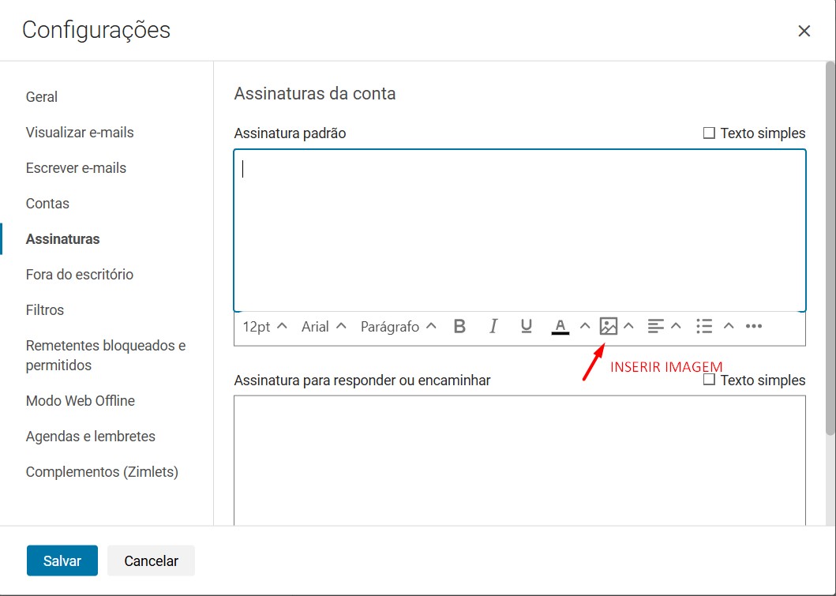The width and height of the screenshot is (836, 596).
Task: Expand the Arial font family dropdown
Action: (324, 327)
